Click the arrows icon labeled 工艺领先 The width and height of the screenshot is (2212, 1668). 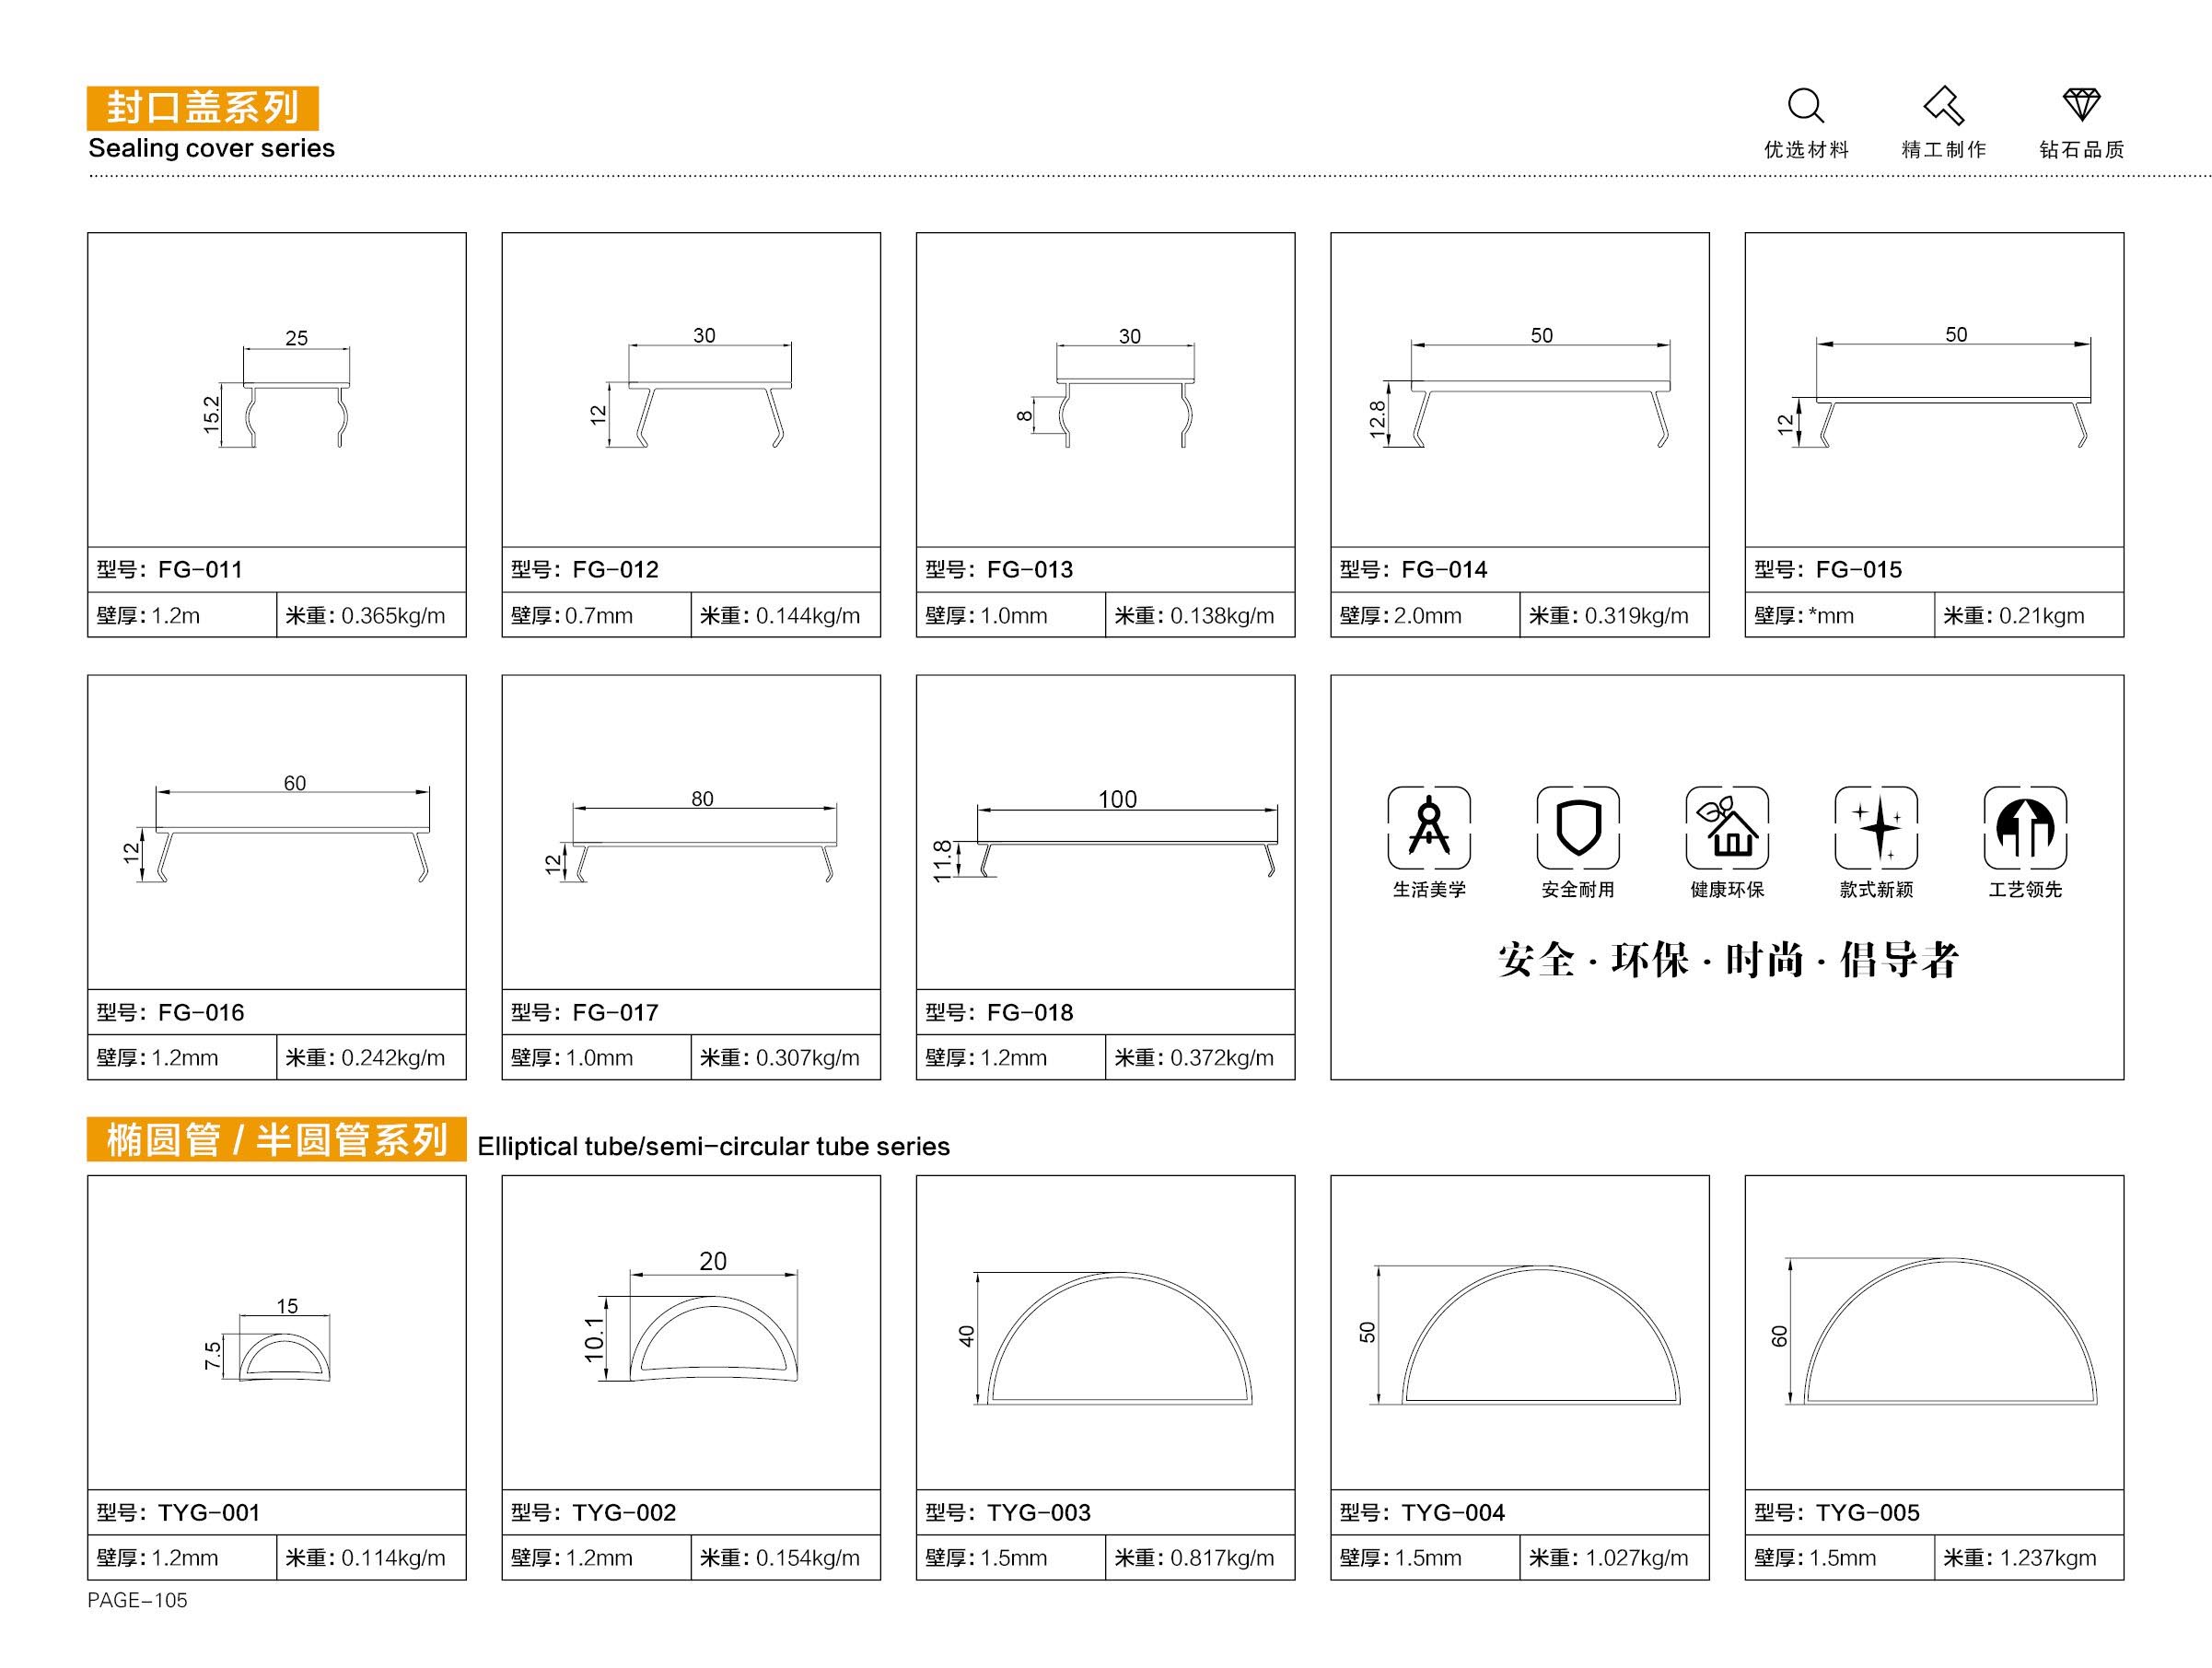click(2025, 828)
